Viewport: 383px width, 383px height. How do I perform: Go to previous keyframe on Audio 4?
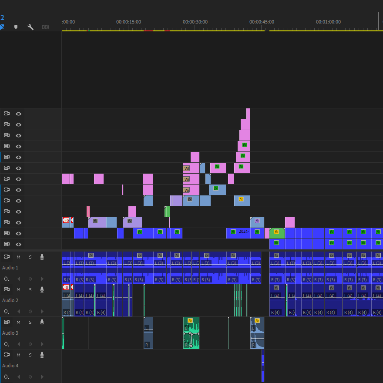point(19,376)
